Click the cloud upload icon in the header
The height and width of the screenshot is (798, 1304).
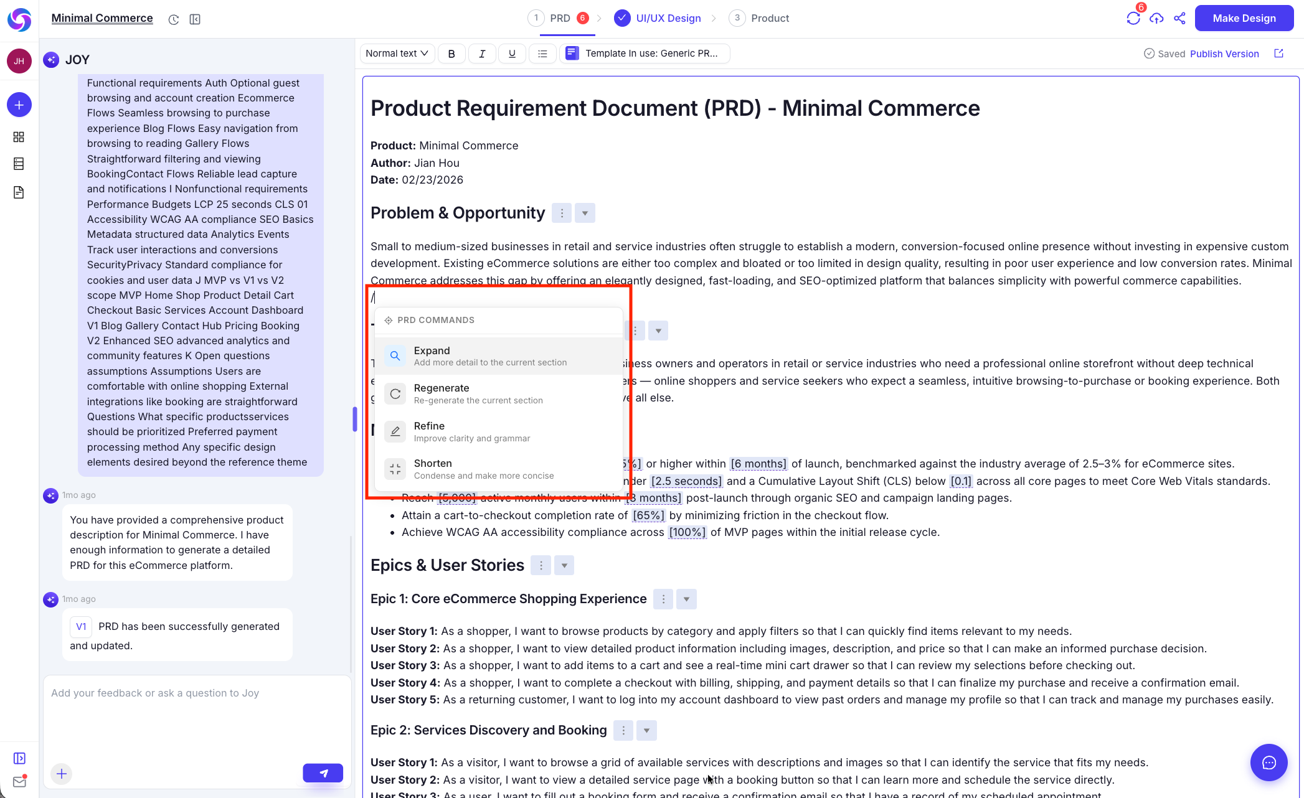[x=1157, y=18]
